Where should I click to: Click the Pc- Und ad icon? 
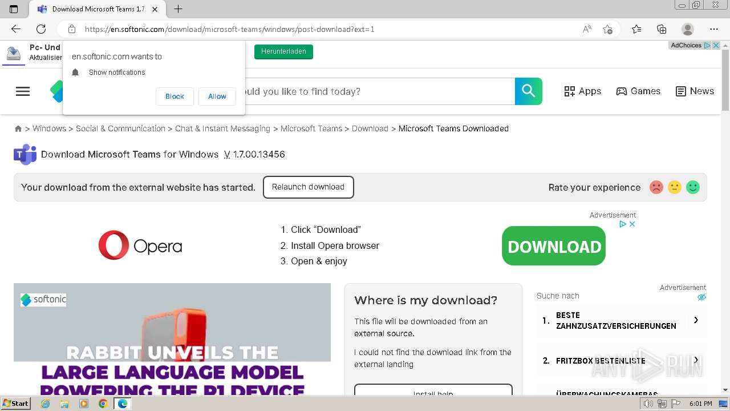(x=14, y=53)
